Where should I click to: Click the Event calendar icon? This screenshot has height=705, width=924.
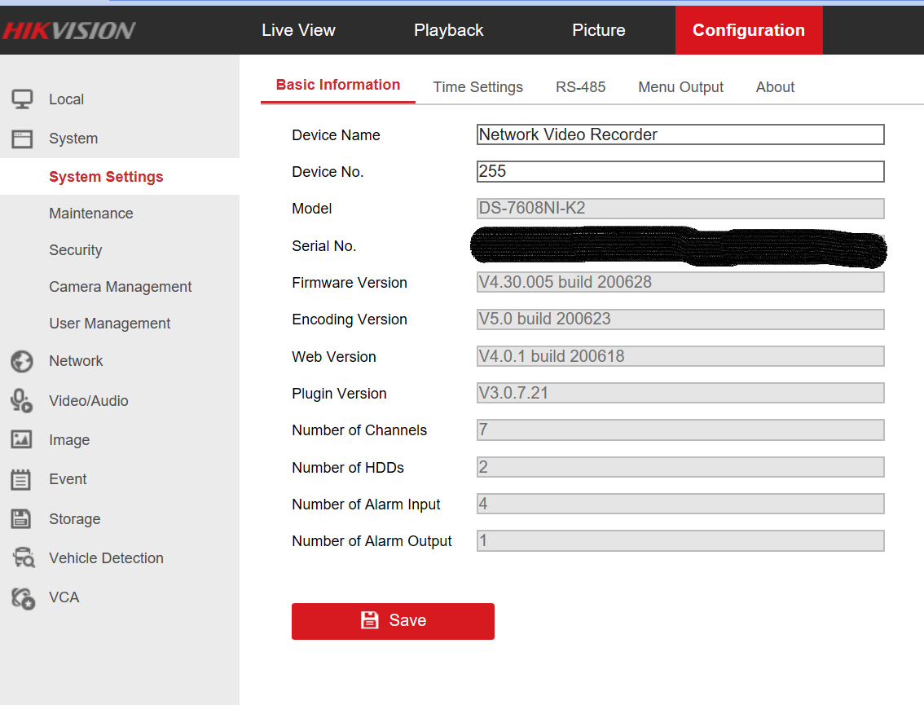click(22, 479)
